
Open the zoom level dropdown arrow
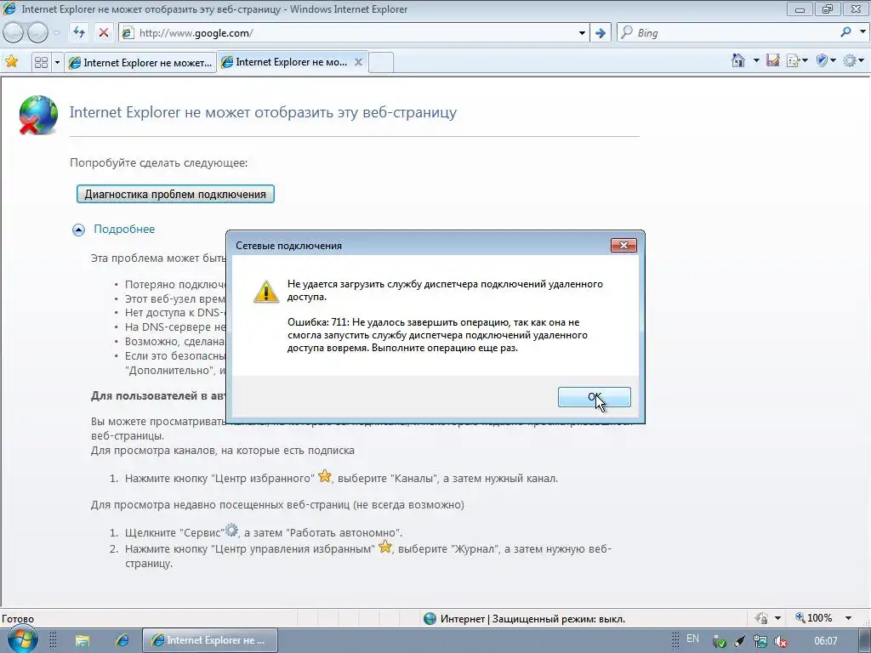point(848,618)
